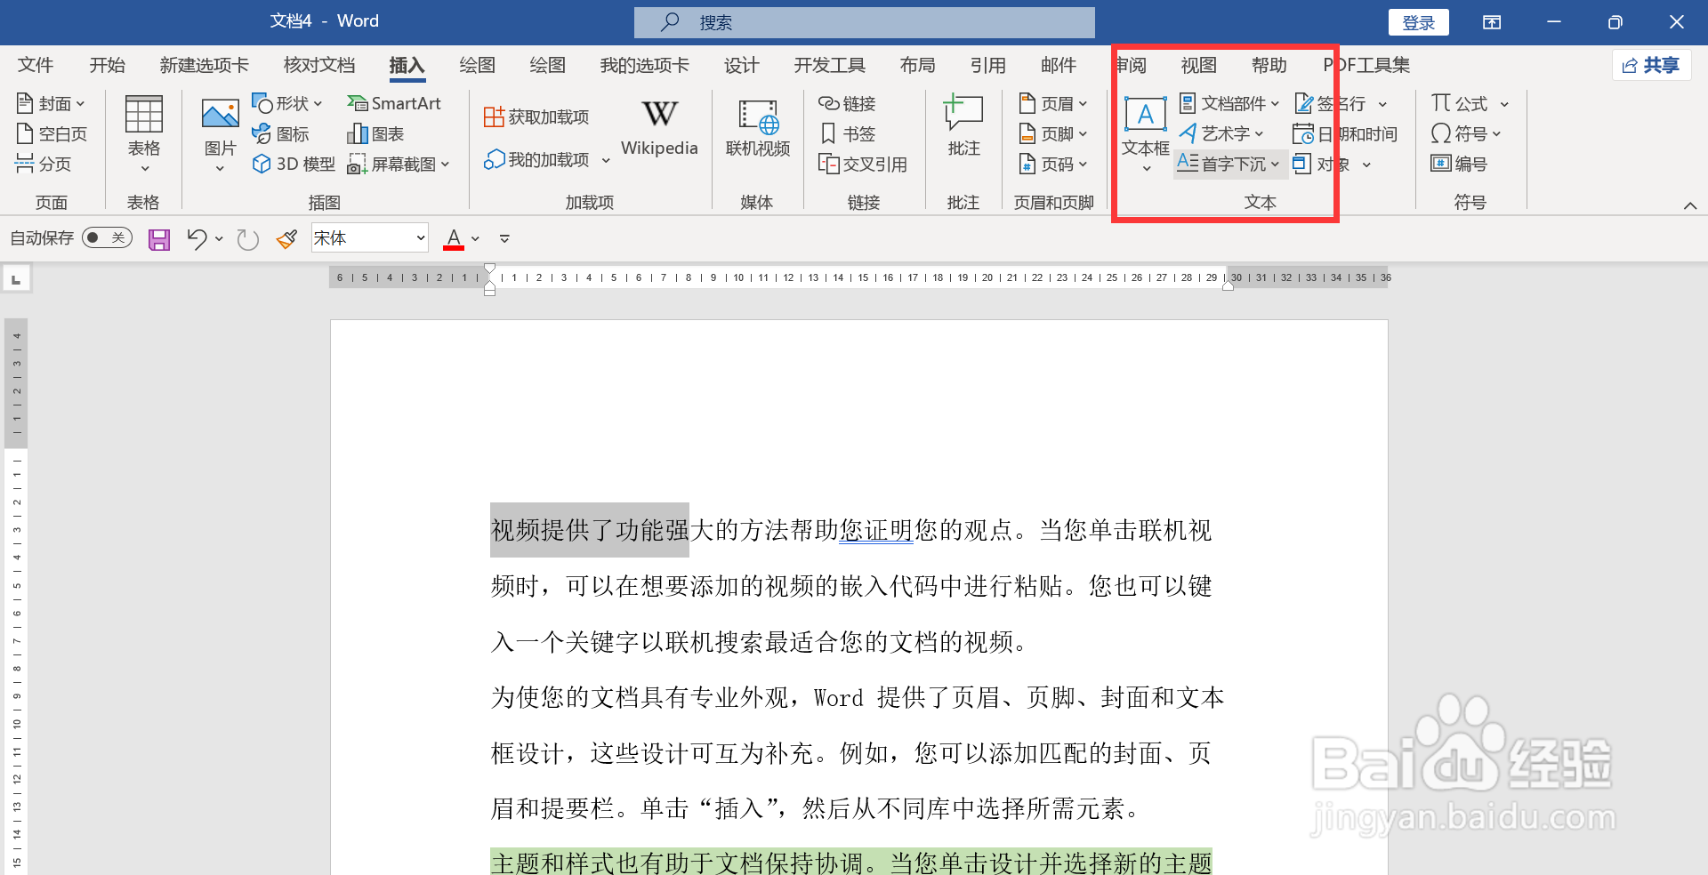Insert a hyperlink (链接)
Screen dimensions: 1708x875
pos(847,104)
